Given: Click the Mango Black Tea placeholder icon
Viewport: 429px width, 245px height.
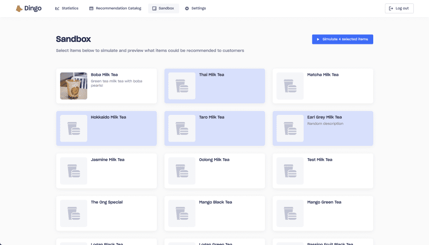Looking at the screenshot, I should click(x=182, y=213).
